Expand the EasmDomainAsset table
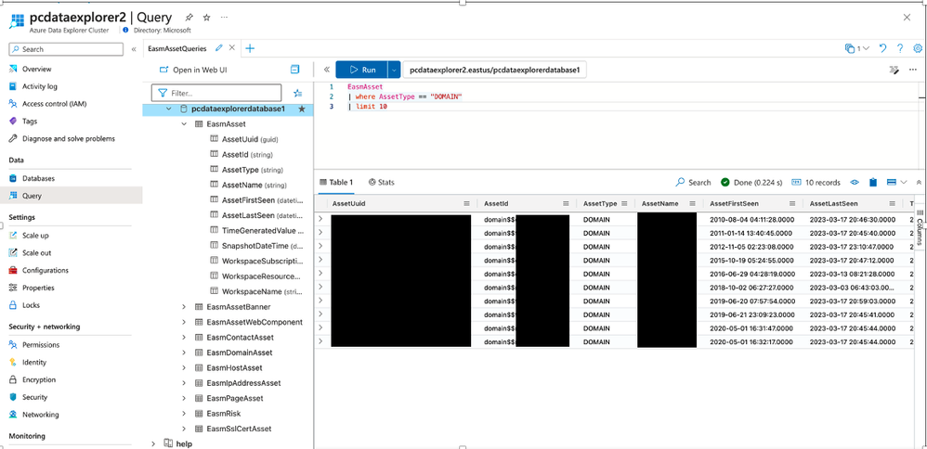The image size is (927, 449). (x=184, y=353)
